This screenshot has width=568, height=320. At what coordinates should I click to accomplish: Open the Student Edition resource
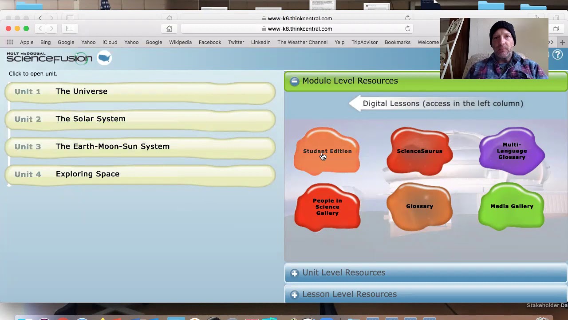tap(327, 151)
